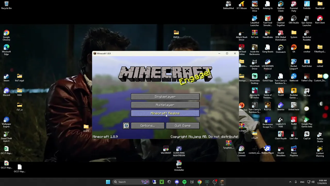Select the Roblox Studio shortcut
This screenshot has height=186, width=330.
click(x=320, y=137)
